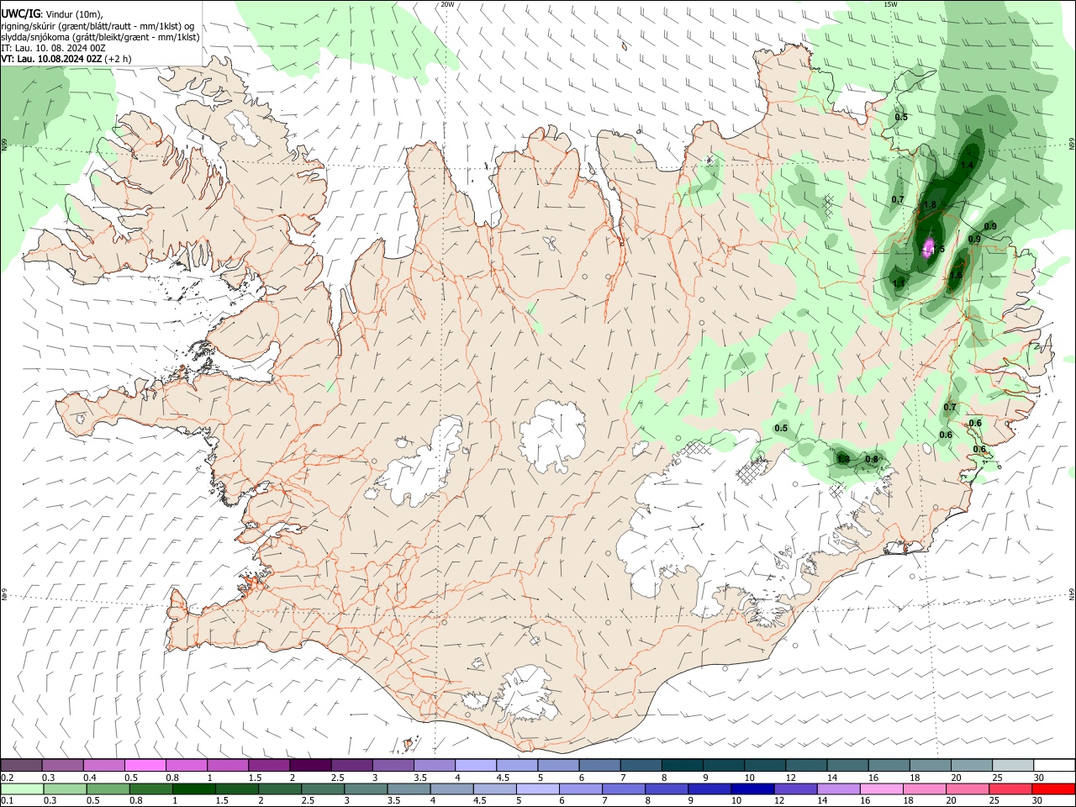1076x807 pixels.
Task: Click the magenta snow cell in the northeast
Action: [929, 248]
